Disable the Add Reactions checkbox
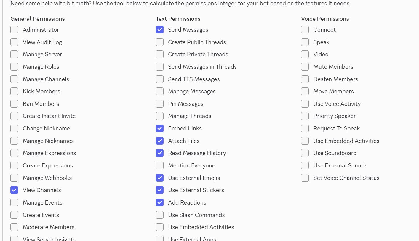419x241 pixels. (x=160, y=202)
